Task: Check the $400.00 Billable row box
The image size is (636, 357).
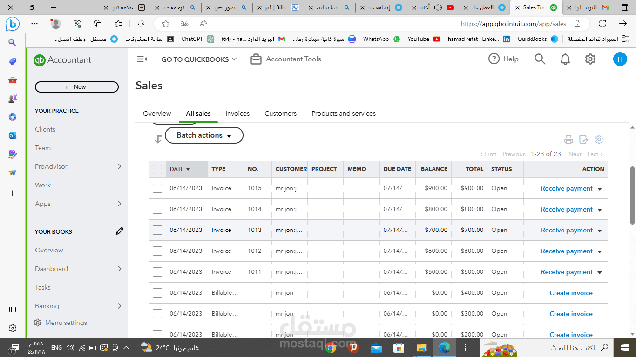Action: (157, 293)
